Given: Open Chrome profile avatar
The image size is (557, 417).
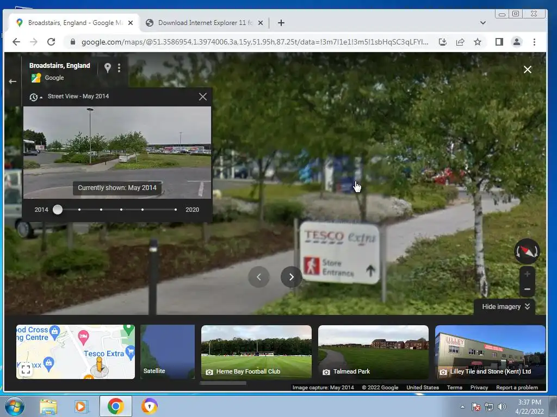Looking at the screenshot, I should point(517,42).
